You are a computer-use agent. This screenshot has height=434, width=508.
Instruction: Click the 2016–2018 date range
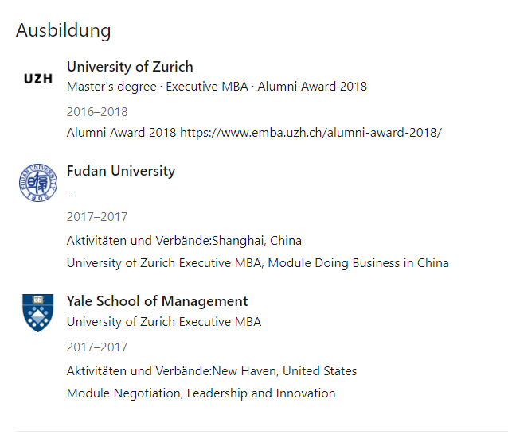[97, 112]
